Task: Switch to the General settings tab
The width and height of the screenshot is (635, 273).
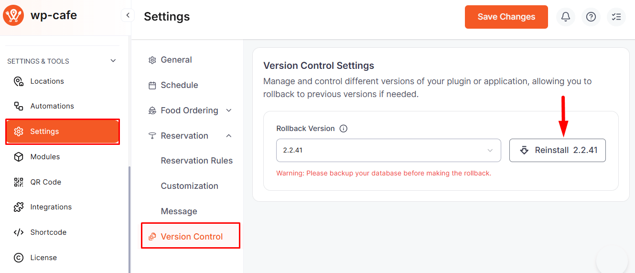Action: [x=176, y=60]
